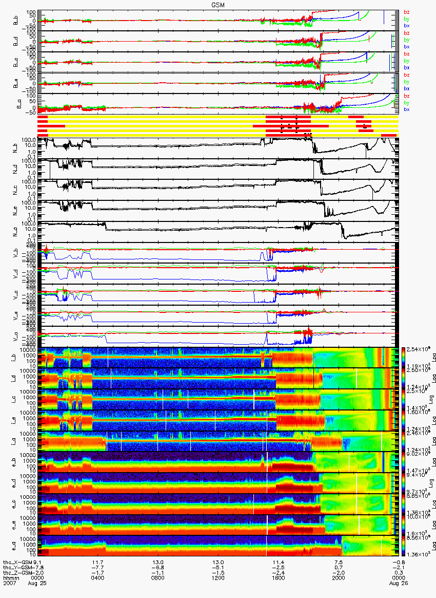Screen dimensions: 436x598
Task: Click the B_b magnetic field plot panel
Action: click(x=218, y=21)
